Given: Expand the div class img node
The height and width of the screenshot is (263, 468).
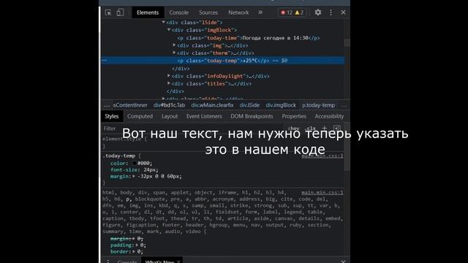Looking at the screenshot, I should pos(174,45).
